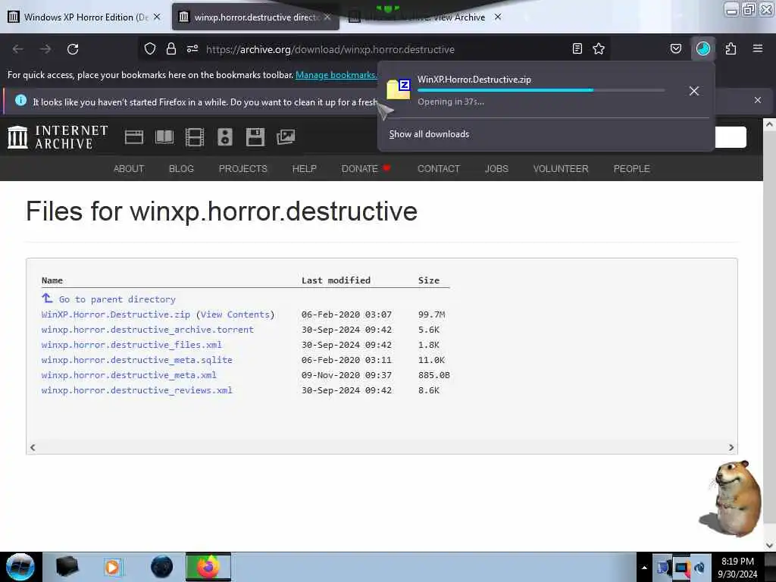Cancel the WinXP.Horror.Destructive.zip download
Viewport: 776px width, 582px height.
(694, 91)
